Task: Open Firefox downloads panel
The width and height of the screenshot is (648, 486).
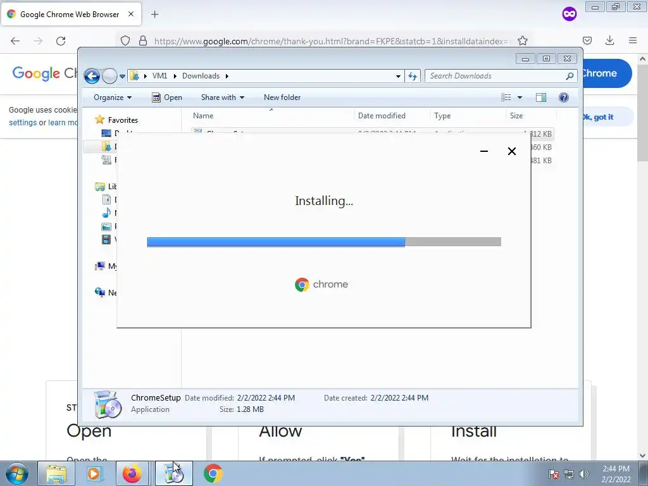Action: coord(609,40)
